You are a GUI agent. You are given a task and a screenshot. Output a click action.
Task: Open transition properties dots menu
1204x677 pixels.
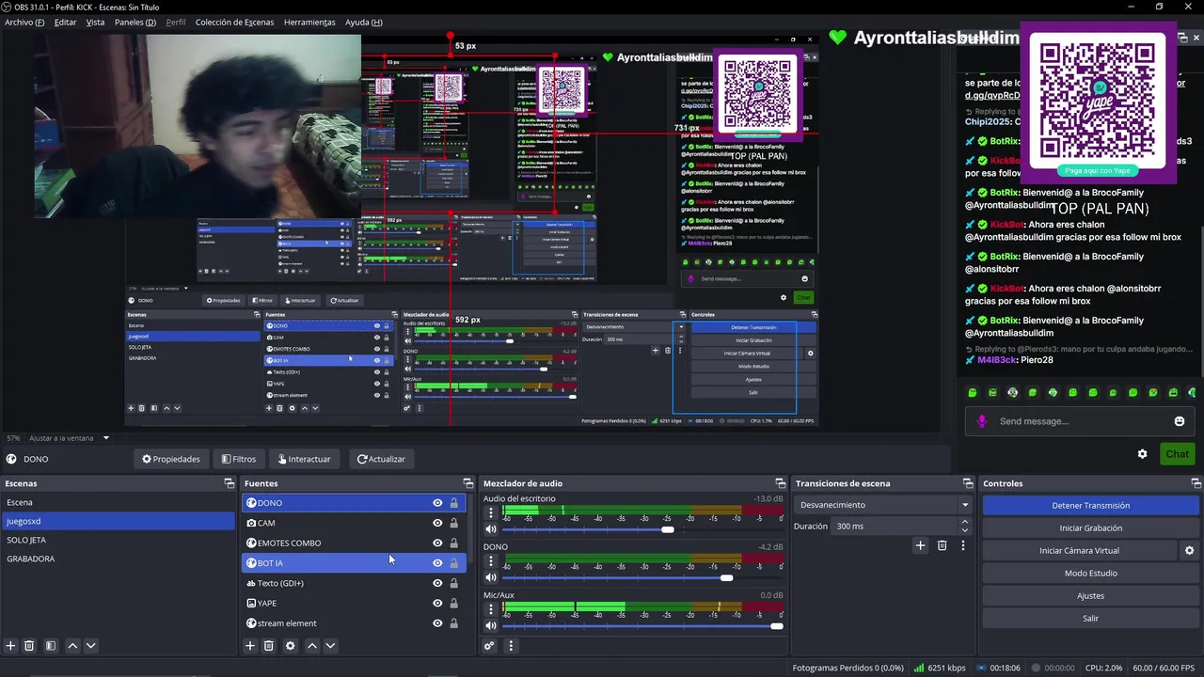(x=962, y=545)
